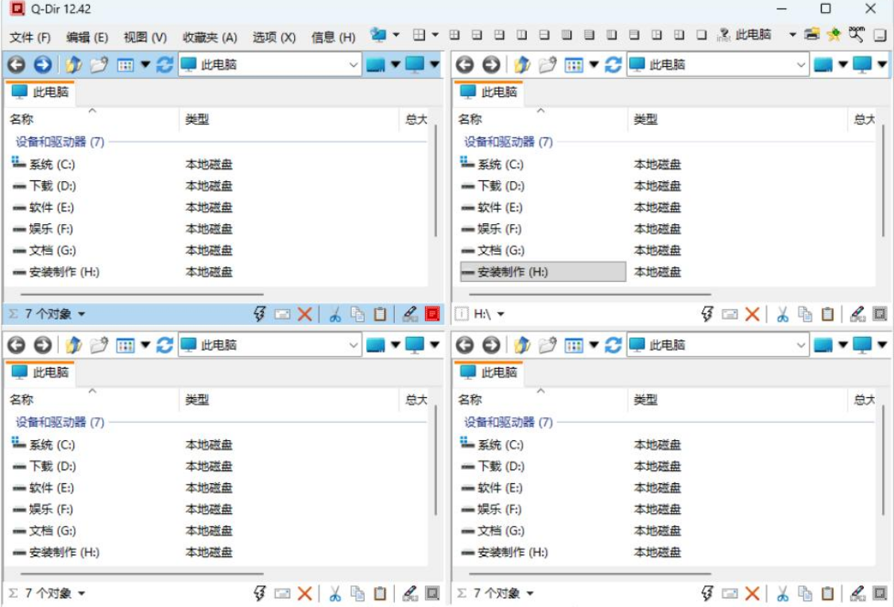The width and height of the screenshot is (894, 607).
Task: Open the printer icon in the main toolbar
Action: [x=812, y=35]
